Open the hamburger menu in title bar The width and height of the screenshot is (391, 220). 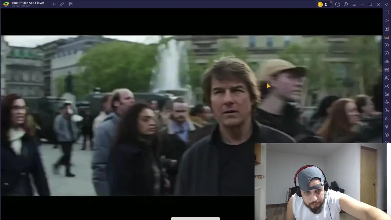(354, 4)
